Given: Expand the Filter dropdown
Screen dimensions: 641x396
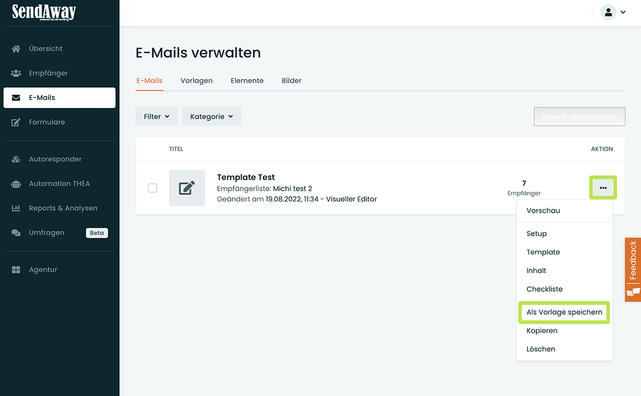Looking at the screenshot, I should click(x=157, y=117).
